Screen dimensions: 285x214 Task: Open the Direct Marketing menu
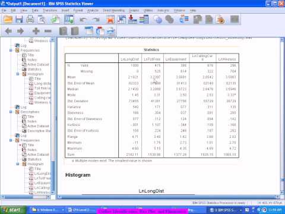114,10
